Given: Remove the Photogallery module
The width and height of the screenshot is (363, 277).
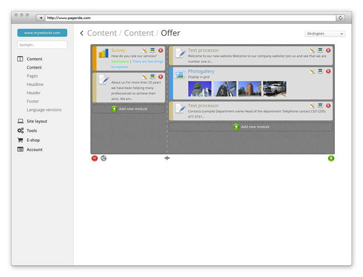Looking at the screenshot, I should point(328,71).
